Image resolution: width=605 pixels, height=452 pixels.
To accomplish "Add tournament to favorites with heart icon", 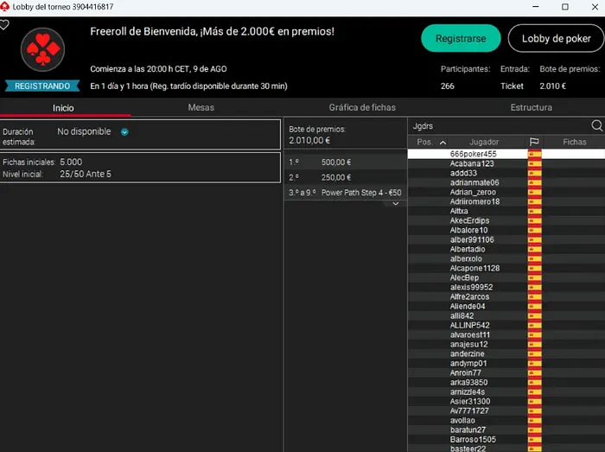I will (x=3, y=25).
